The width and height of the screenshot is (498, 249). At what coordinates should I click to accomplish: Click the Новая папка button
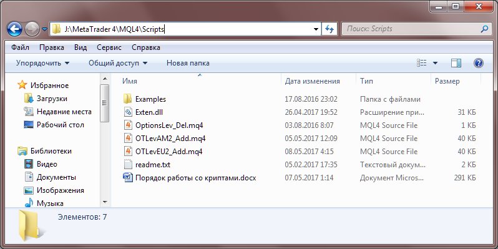click(188, 63)
